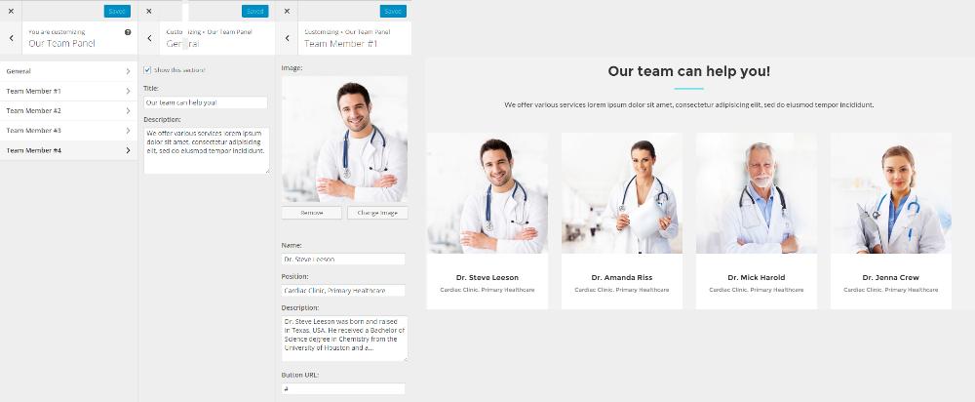Click the Remove image button
975x402 pixels.
[x=312, y=213]
